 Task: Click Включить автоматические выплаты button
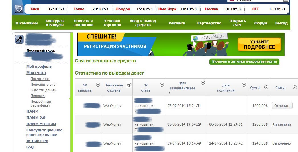[244, 62]
